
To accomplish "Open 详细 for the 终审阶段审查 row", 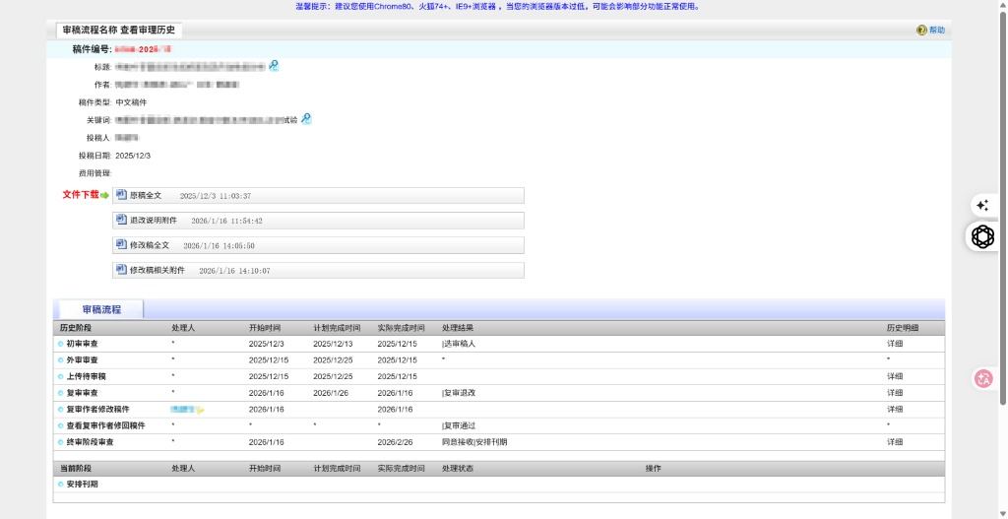I will (895, 442).
